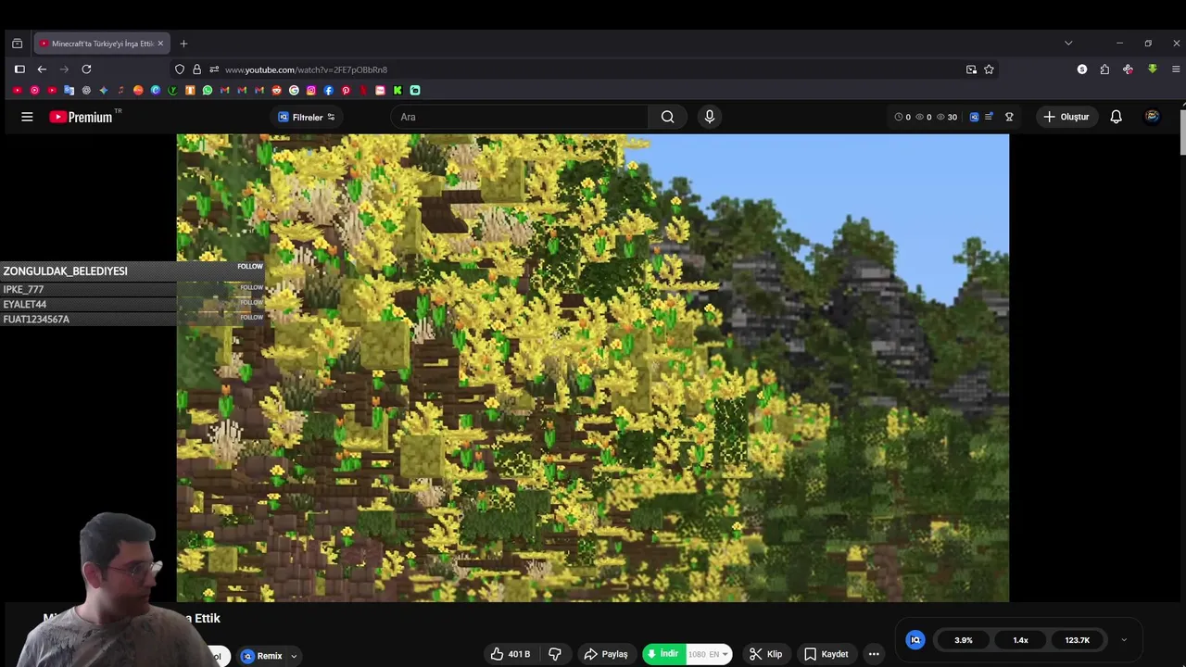Share the video with Paylaş
The image size is (1186, 667).
click(x=605, y=654)
